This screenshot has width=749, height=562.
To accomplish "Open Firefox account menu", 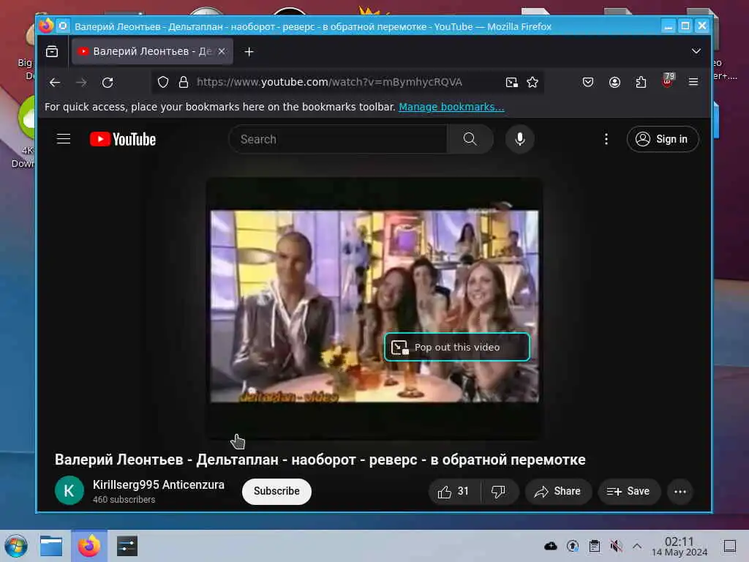I will [x=614, y=82].
